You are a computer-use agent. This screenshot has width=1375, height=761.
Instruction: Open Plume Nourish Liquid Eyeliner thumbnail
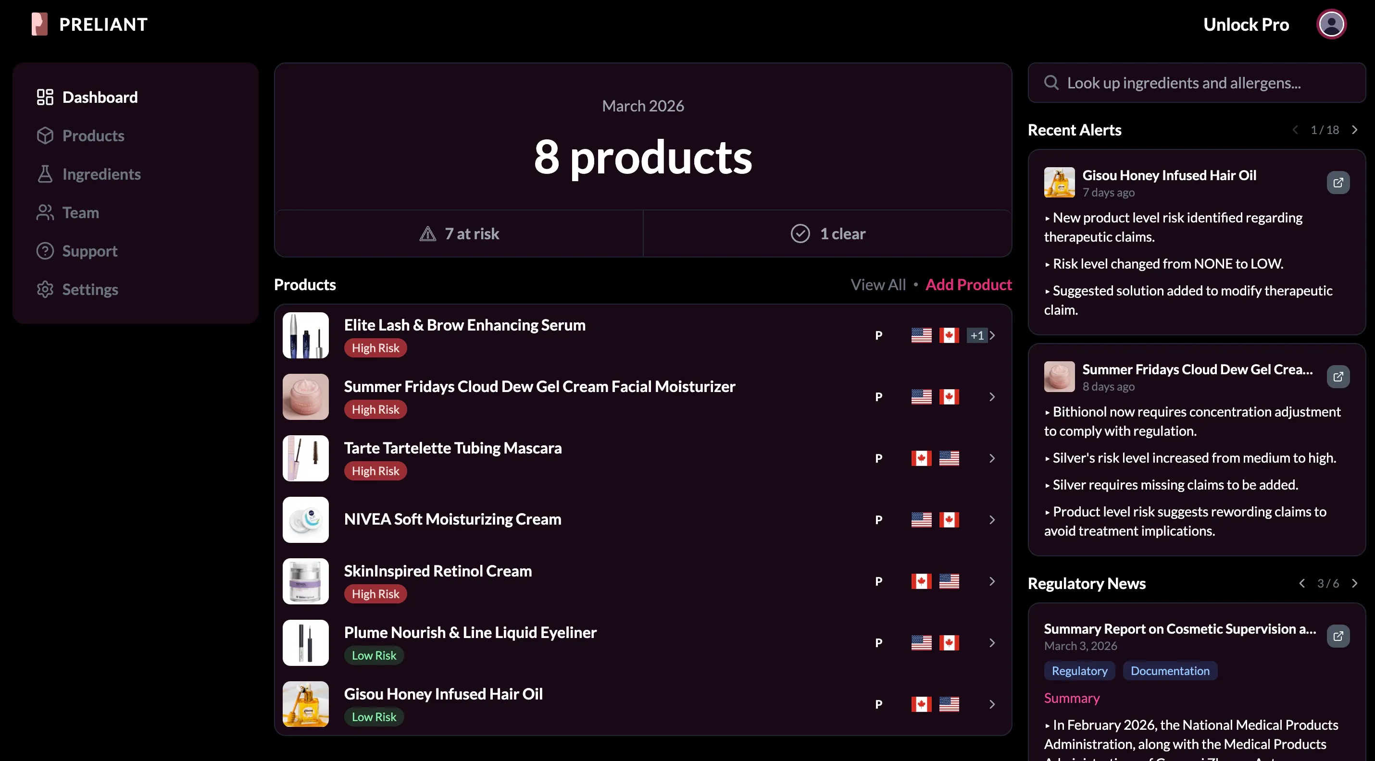coord(305,643)
